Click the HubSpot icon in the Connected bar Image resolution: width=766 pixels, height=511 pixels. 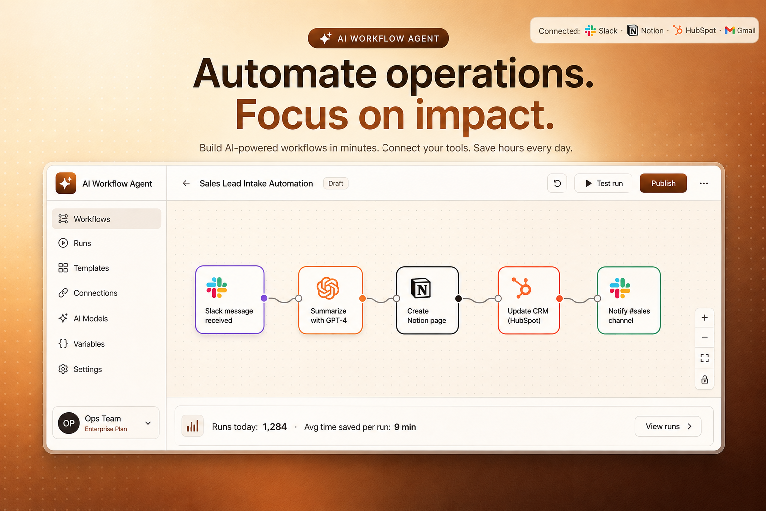pos(678,30)
